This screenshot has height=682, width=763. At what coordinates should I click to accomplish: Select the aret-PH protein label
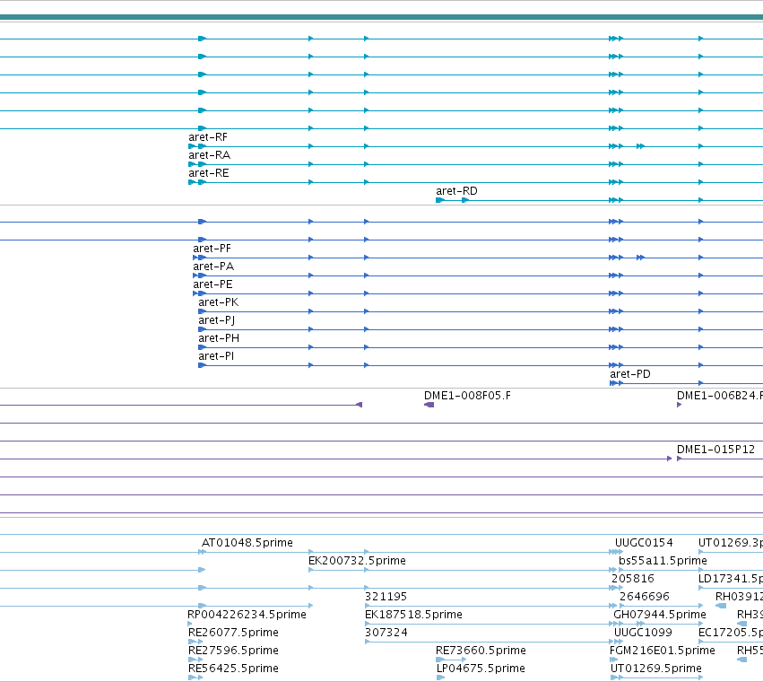coord(219,338)
